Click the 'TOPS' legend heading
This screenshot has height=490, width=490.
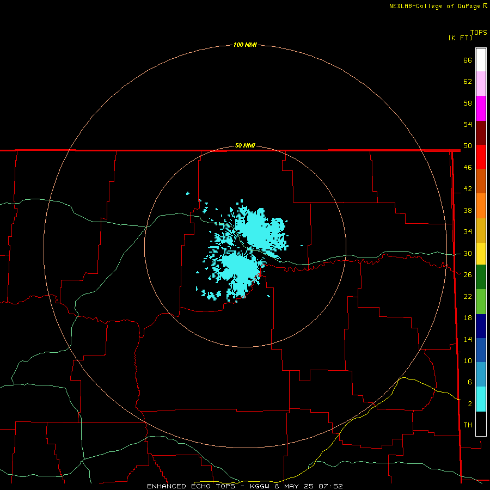[x=479, y=33]
